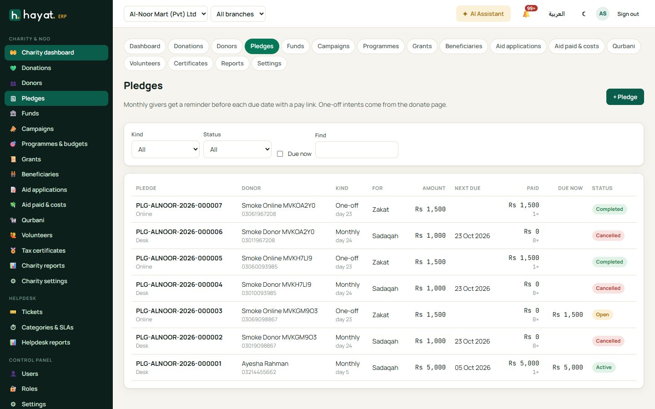Image resolution: width=655 pixels, height=409 pixels.
Task: Click the Sign out link
Action: tap(628, 14)
